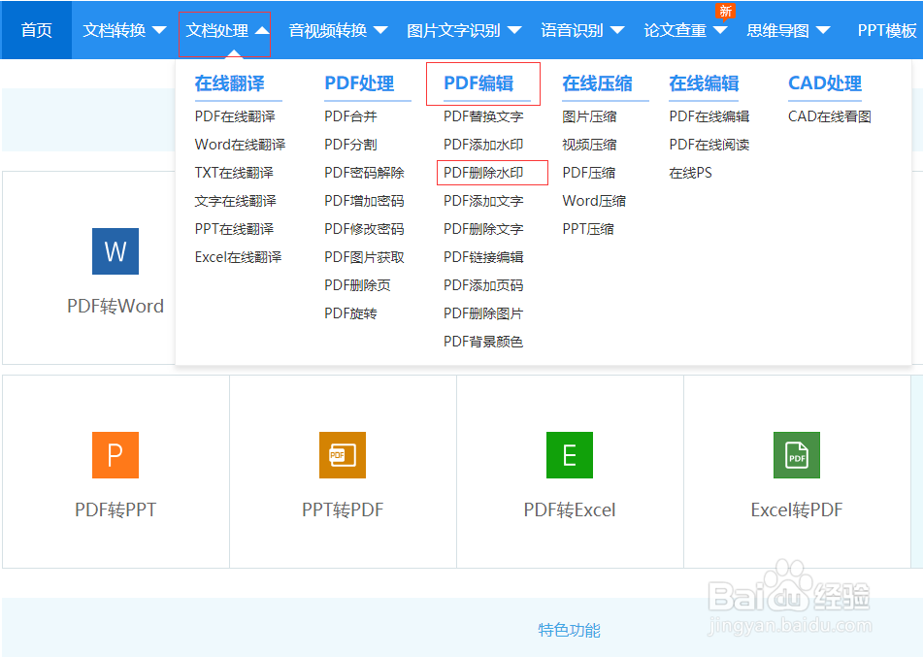The width and height of the screenshot is (923, 657).
Task: Click the blue W icon for PDF转Word
Action: [115, 251]
